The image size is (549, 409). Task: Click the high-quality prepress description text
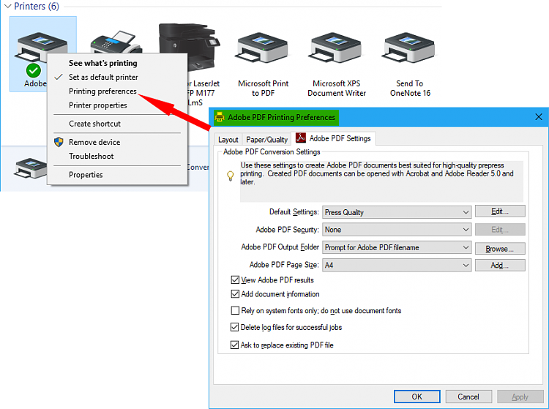tap(377, 173)
